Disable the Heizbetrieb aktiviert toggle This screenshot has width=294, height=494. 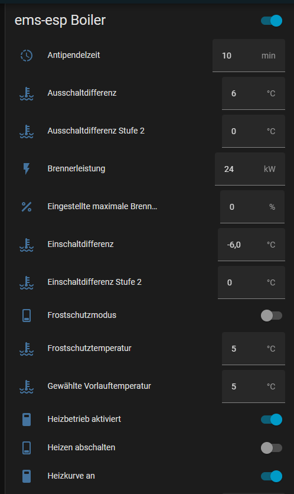coord(272,420)
